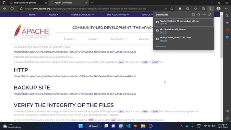This screenshot has width=231, height=130.
Task: Show hidden tray icons chevron
Action: (x=182, y=126)
